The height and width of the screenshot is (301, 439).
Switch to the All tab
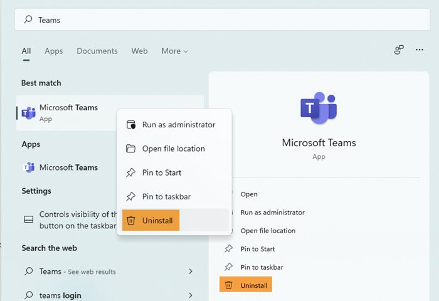[26, 51]
